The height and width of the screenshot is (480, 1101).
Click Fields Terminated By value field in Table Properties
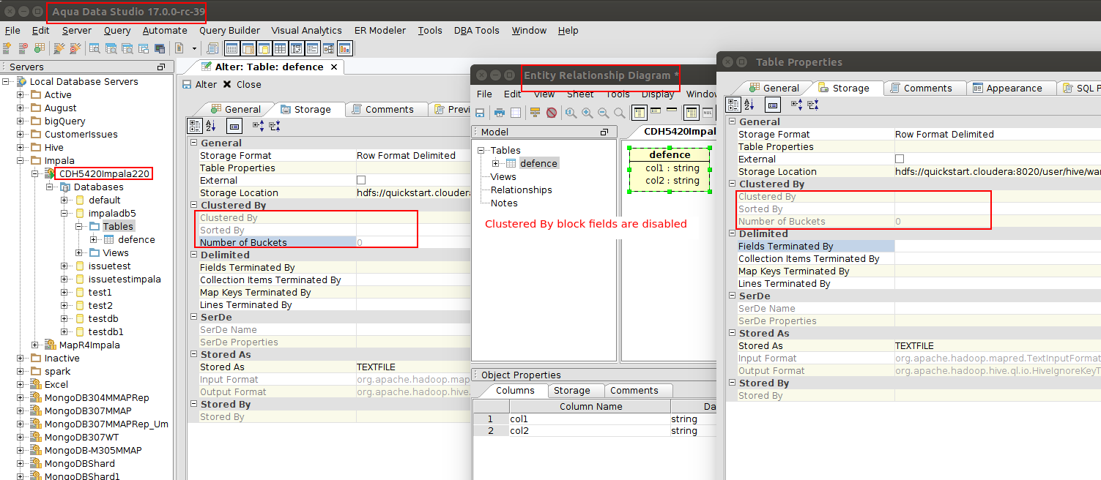(x=997, y=247)
